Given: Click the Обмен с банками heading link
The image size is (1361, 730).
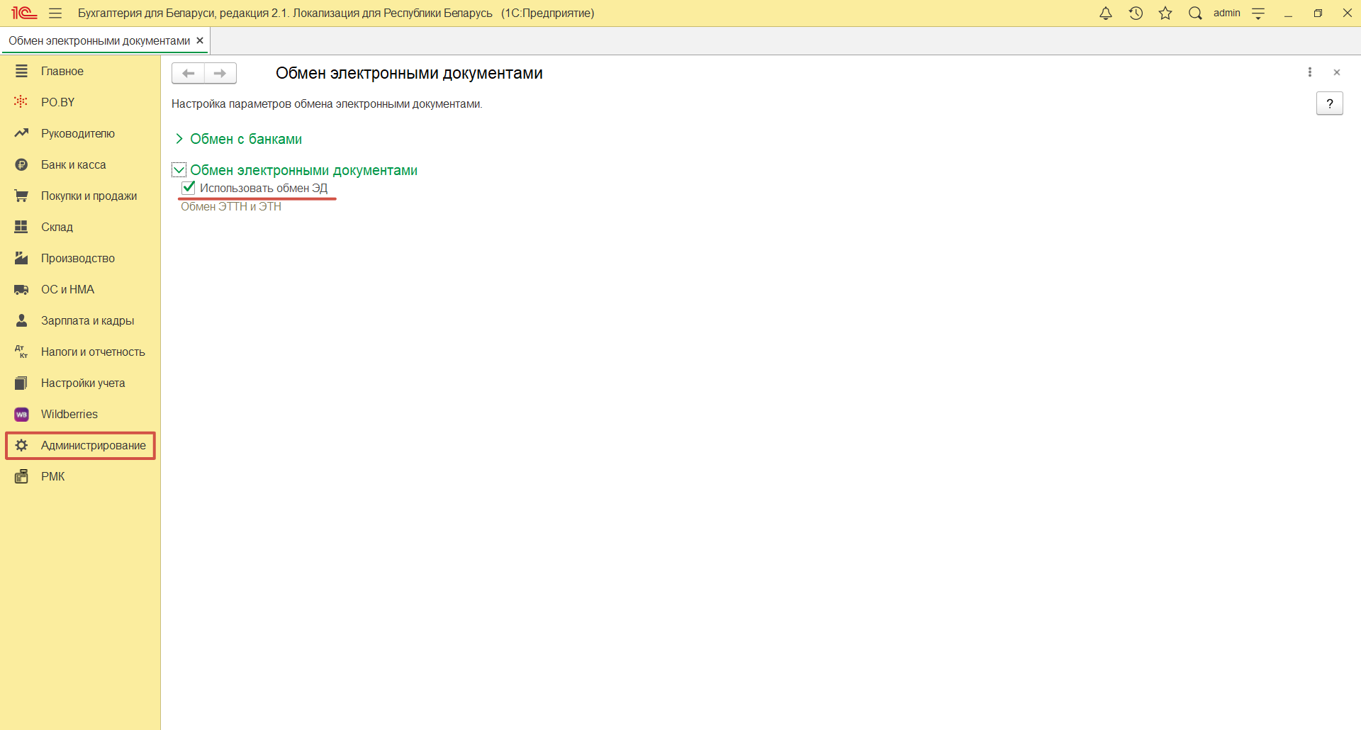Looking at the screenshot, I should [246, 139].
